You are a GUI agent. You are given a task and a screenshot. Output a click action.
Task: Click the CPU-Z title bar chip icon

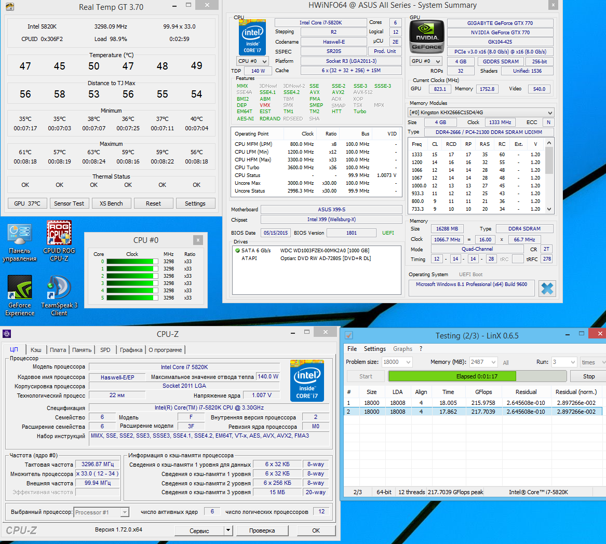pos(7,334)
